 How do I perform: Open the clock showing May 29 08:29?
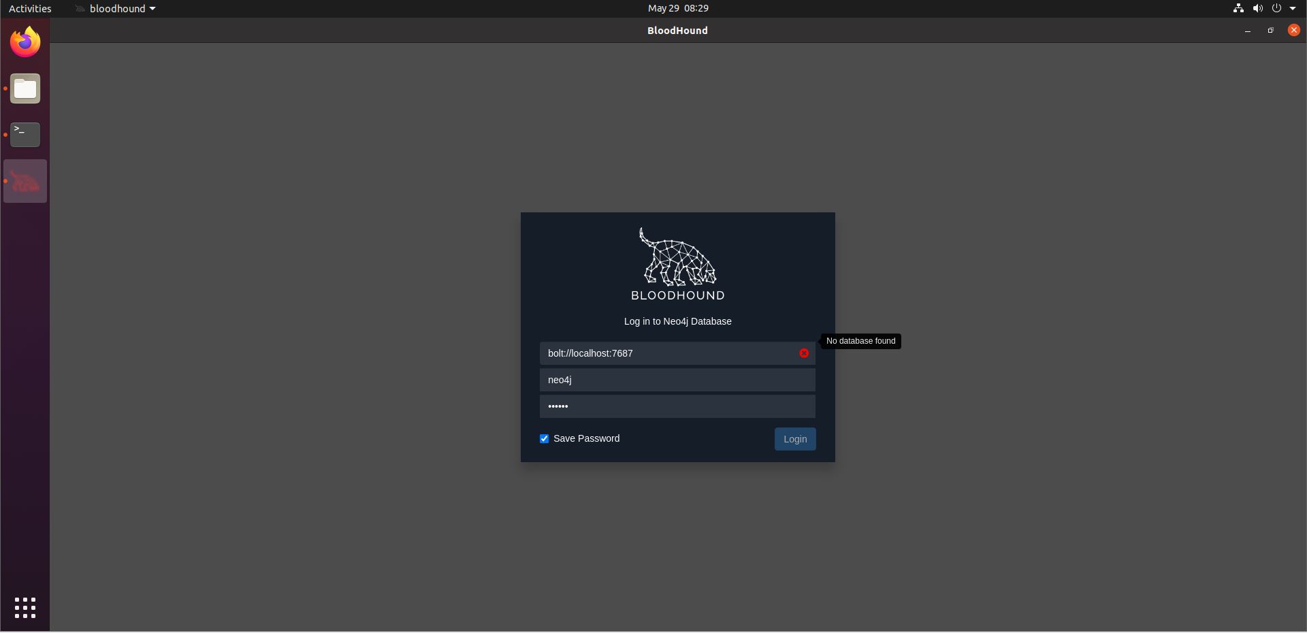point(678,8)
